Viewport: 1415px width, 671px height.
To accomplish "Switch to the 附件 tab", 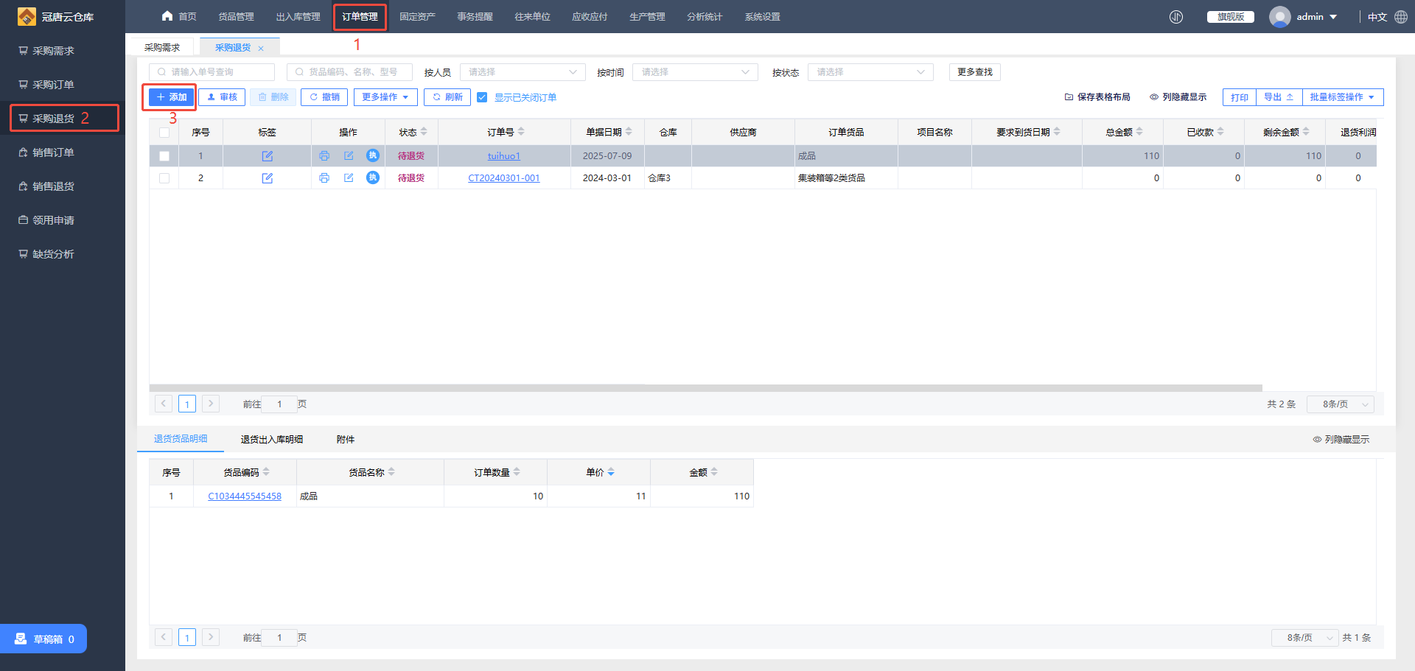I will (346, 440).
